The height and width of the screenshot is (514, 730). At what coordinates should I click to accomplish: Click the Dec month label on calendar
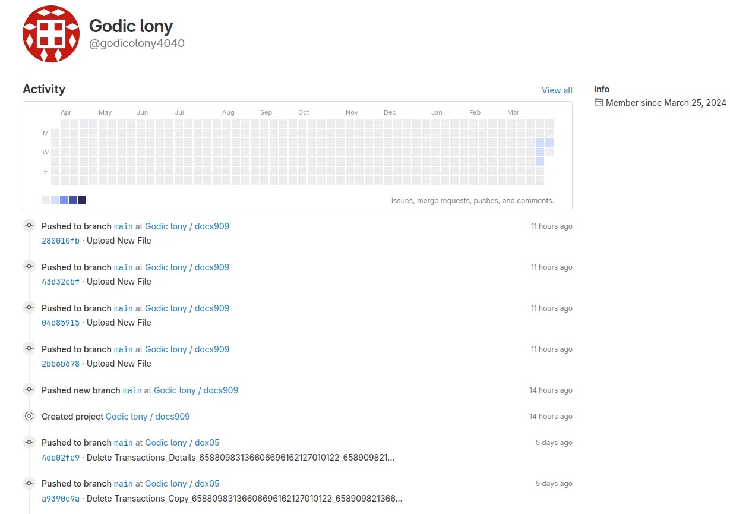390,112
